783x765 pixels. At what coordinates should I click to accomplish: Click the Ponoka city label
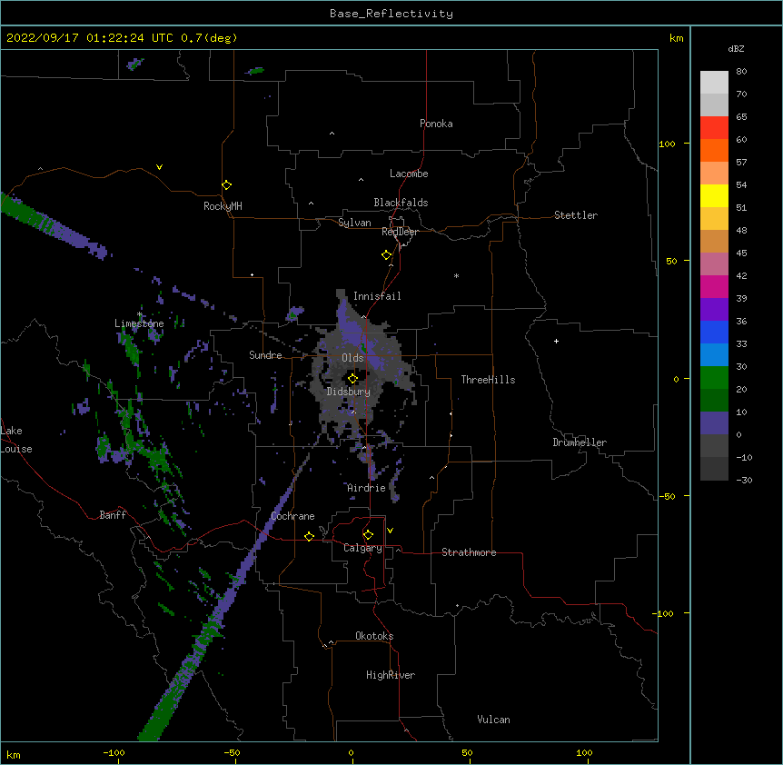pyautogui.click(x=436, y=124)
